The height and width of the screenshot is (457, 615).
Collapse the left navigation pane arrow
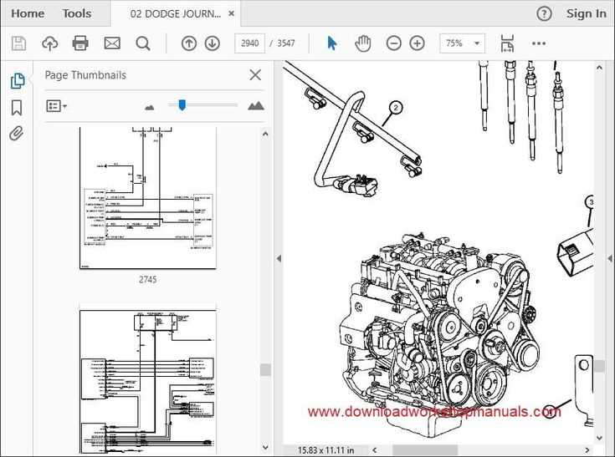pyautogui.click(x=279, y=258)
